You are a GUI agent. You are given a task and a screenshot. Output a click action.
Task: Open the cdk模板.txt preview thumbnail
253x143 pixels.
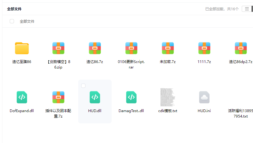click(168, 97)
